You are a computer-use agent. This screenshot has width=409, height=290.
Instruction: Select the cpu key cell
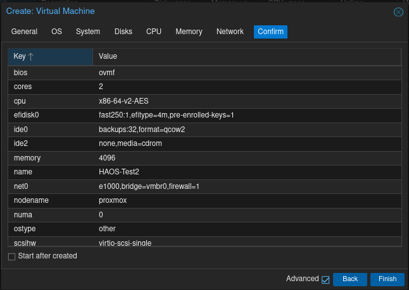click(x=51, y=101)
